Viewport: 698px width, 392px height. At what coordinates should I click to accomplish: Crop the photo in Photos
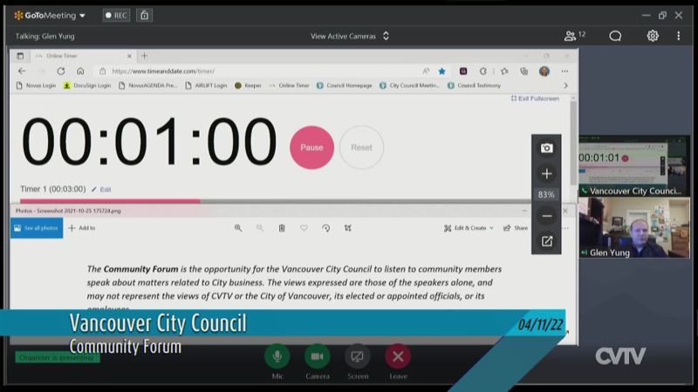(x=347, y=228)
